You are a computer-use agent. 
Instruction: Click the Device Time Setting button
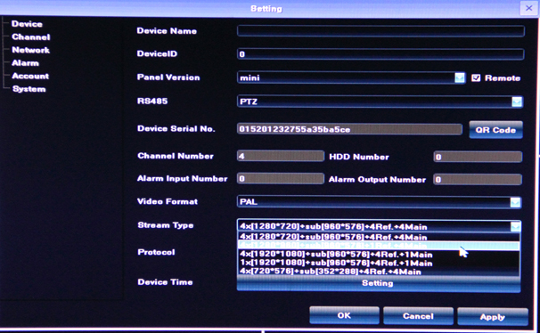point(379,283)
